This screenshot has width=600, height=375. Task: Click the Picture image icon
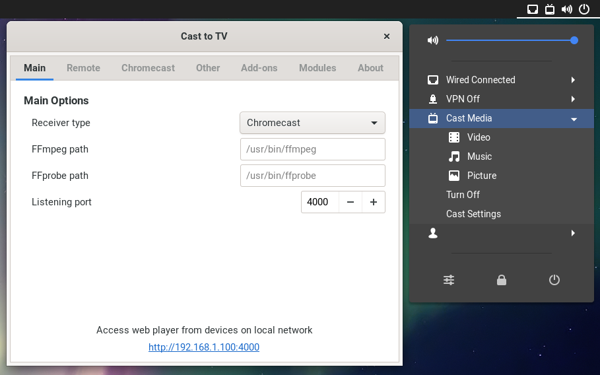point(454,176)
